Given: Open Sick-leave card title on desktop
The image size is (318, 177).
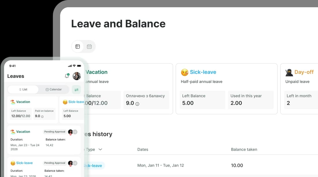Looking at the screenshot, I should tap(203, 72).
